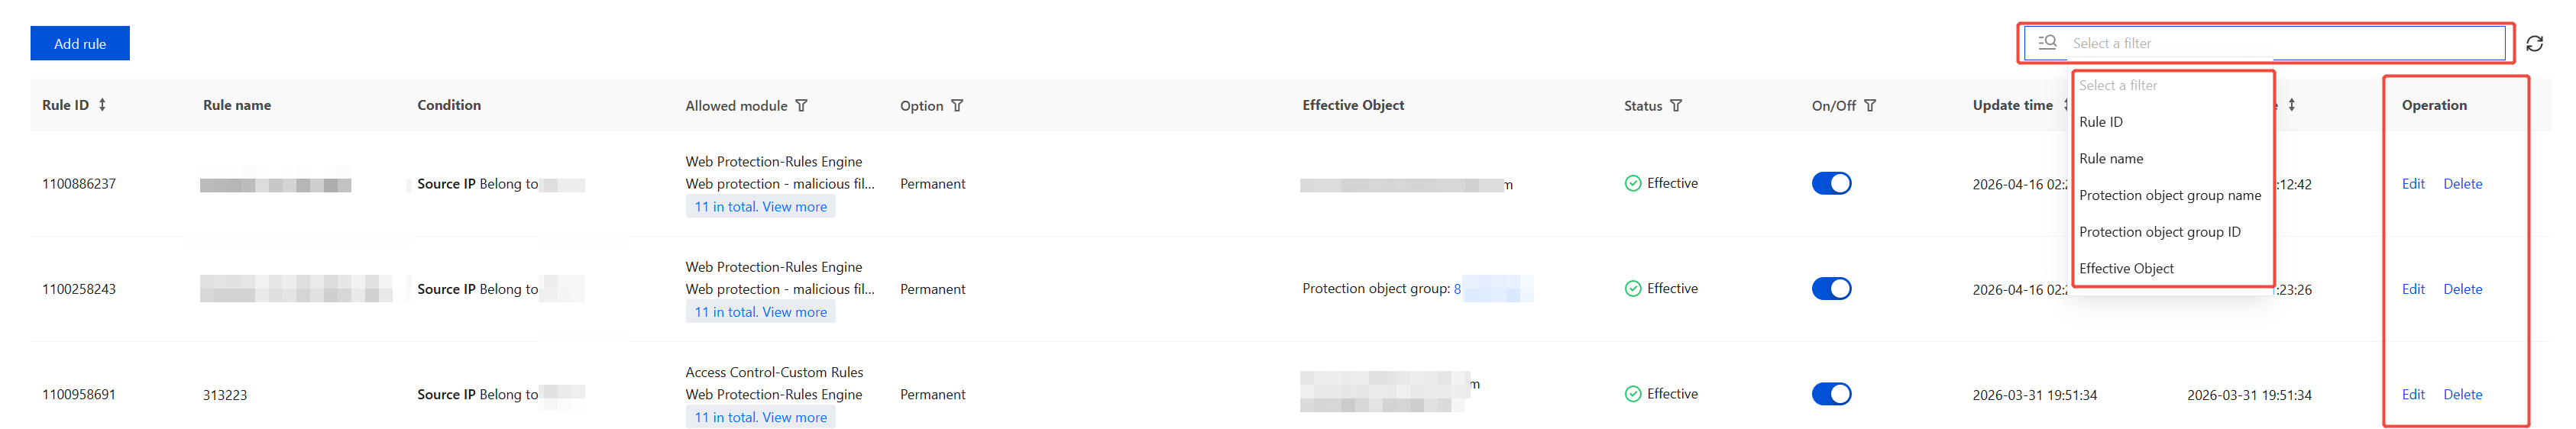Screen dimensions: 2576x429
Task: Toggle off rule 1100886237 switch
Action: click(1831, 184)
